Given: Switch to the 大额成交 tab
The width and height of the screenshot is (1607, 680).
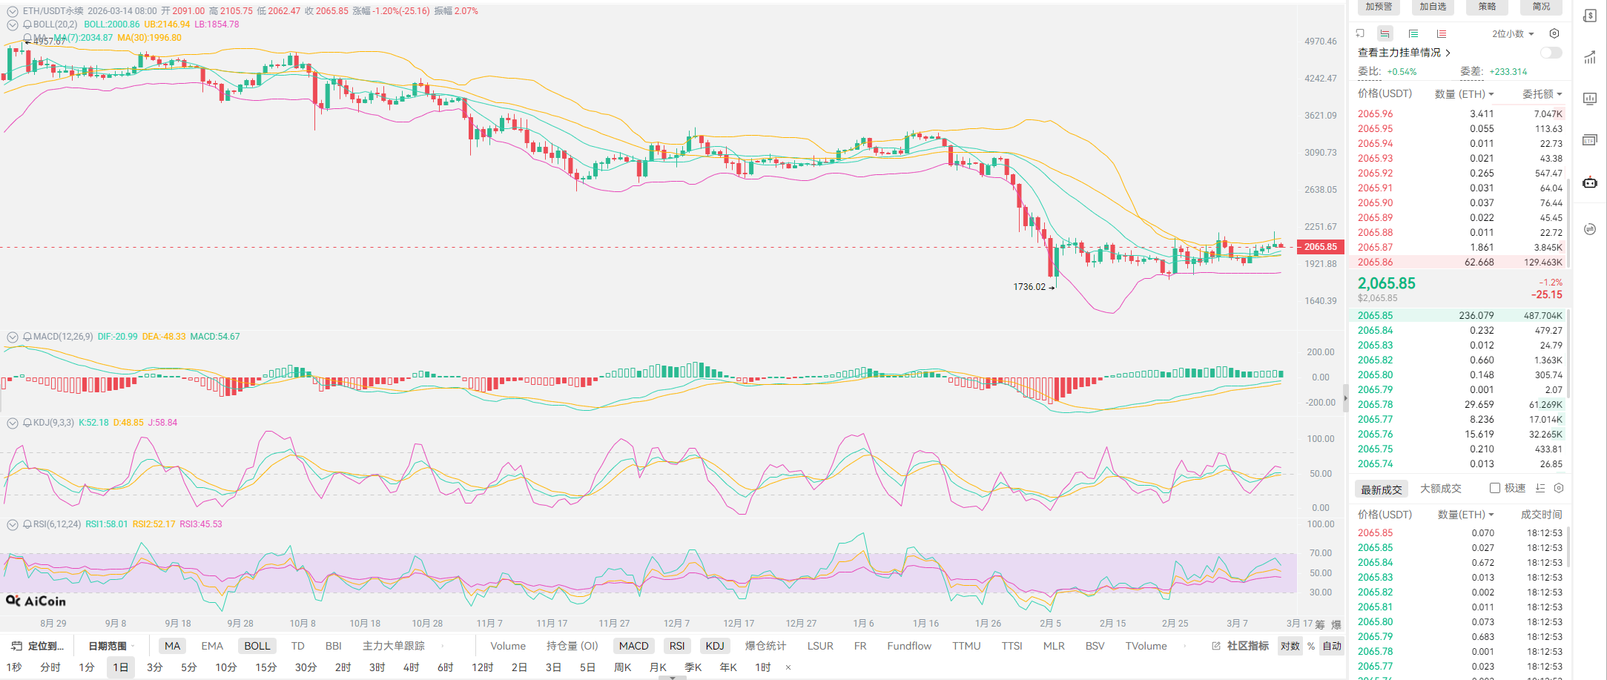Looking at the screenshot, I should point(1440,488).
